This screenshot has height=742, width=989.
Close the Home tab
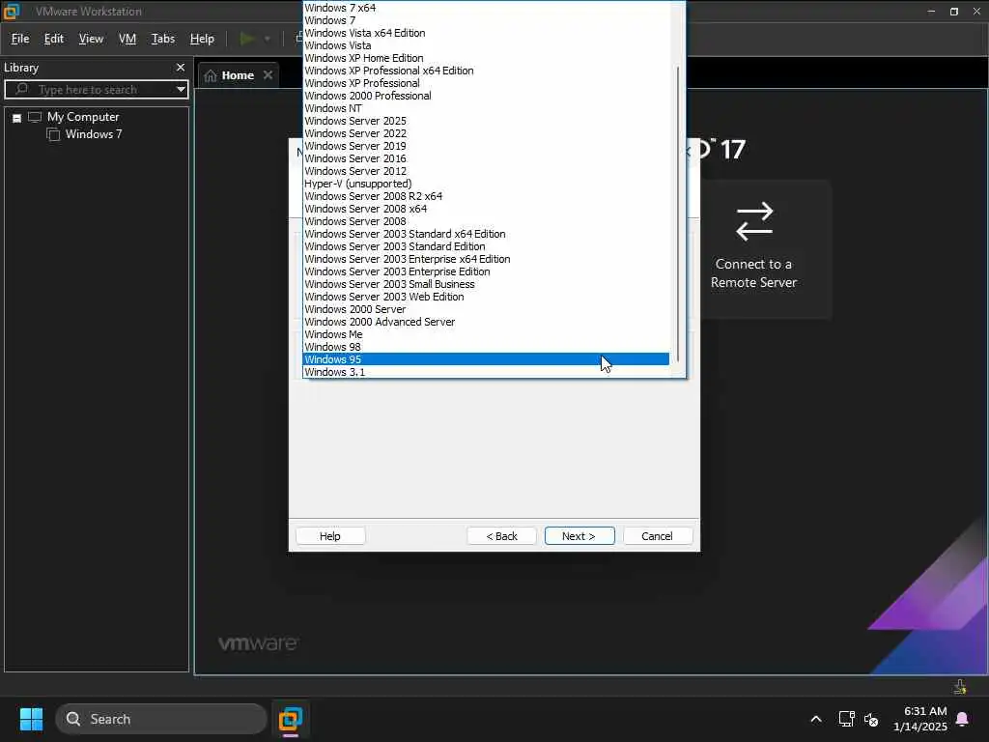point(268,74)
